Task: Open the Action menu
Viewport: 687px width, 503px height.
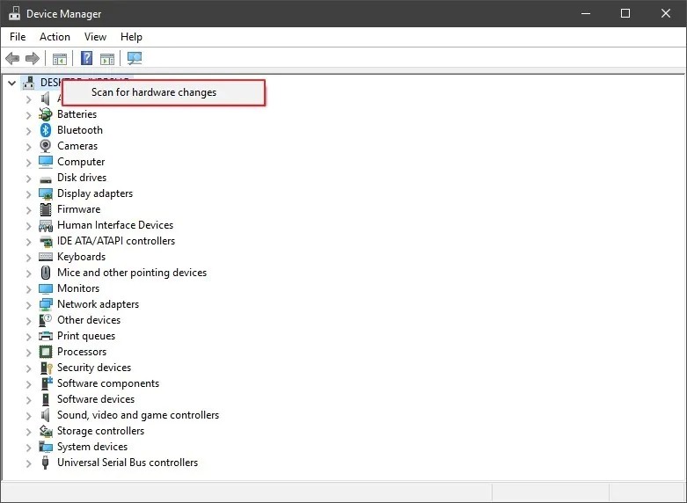Action: coord(55,37)
